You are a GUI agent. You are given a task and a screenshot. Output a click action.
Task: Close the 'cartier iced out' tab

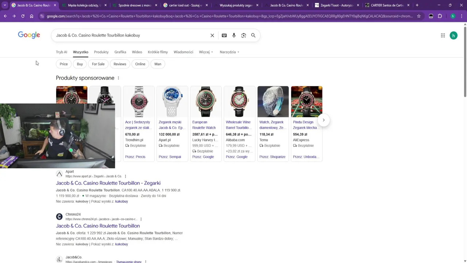207,5
